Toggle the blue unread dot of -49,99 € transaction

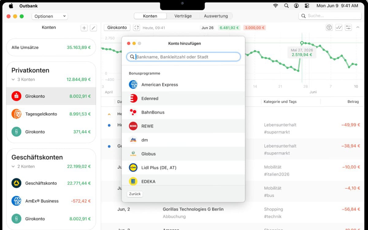[109, 125]
